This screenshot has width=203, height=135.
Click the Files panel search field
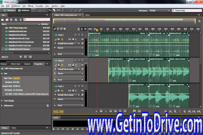point(37,19)
